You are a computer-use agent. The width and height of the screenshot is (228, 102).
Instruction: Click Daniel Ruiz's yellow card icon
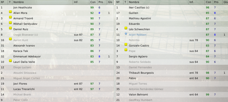point(10,28)
